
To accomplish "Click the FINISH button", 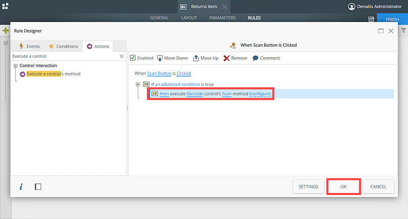I will click(392, 19).
